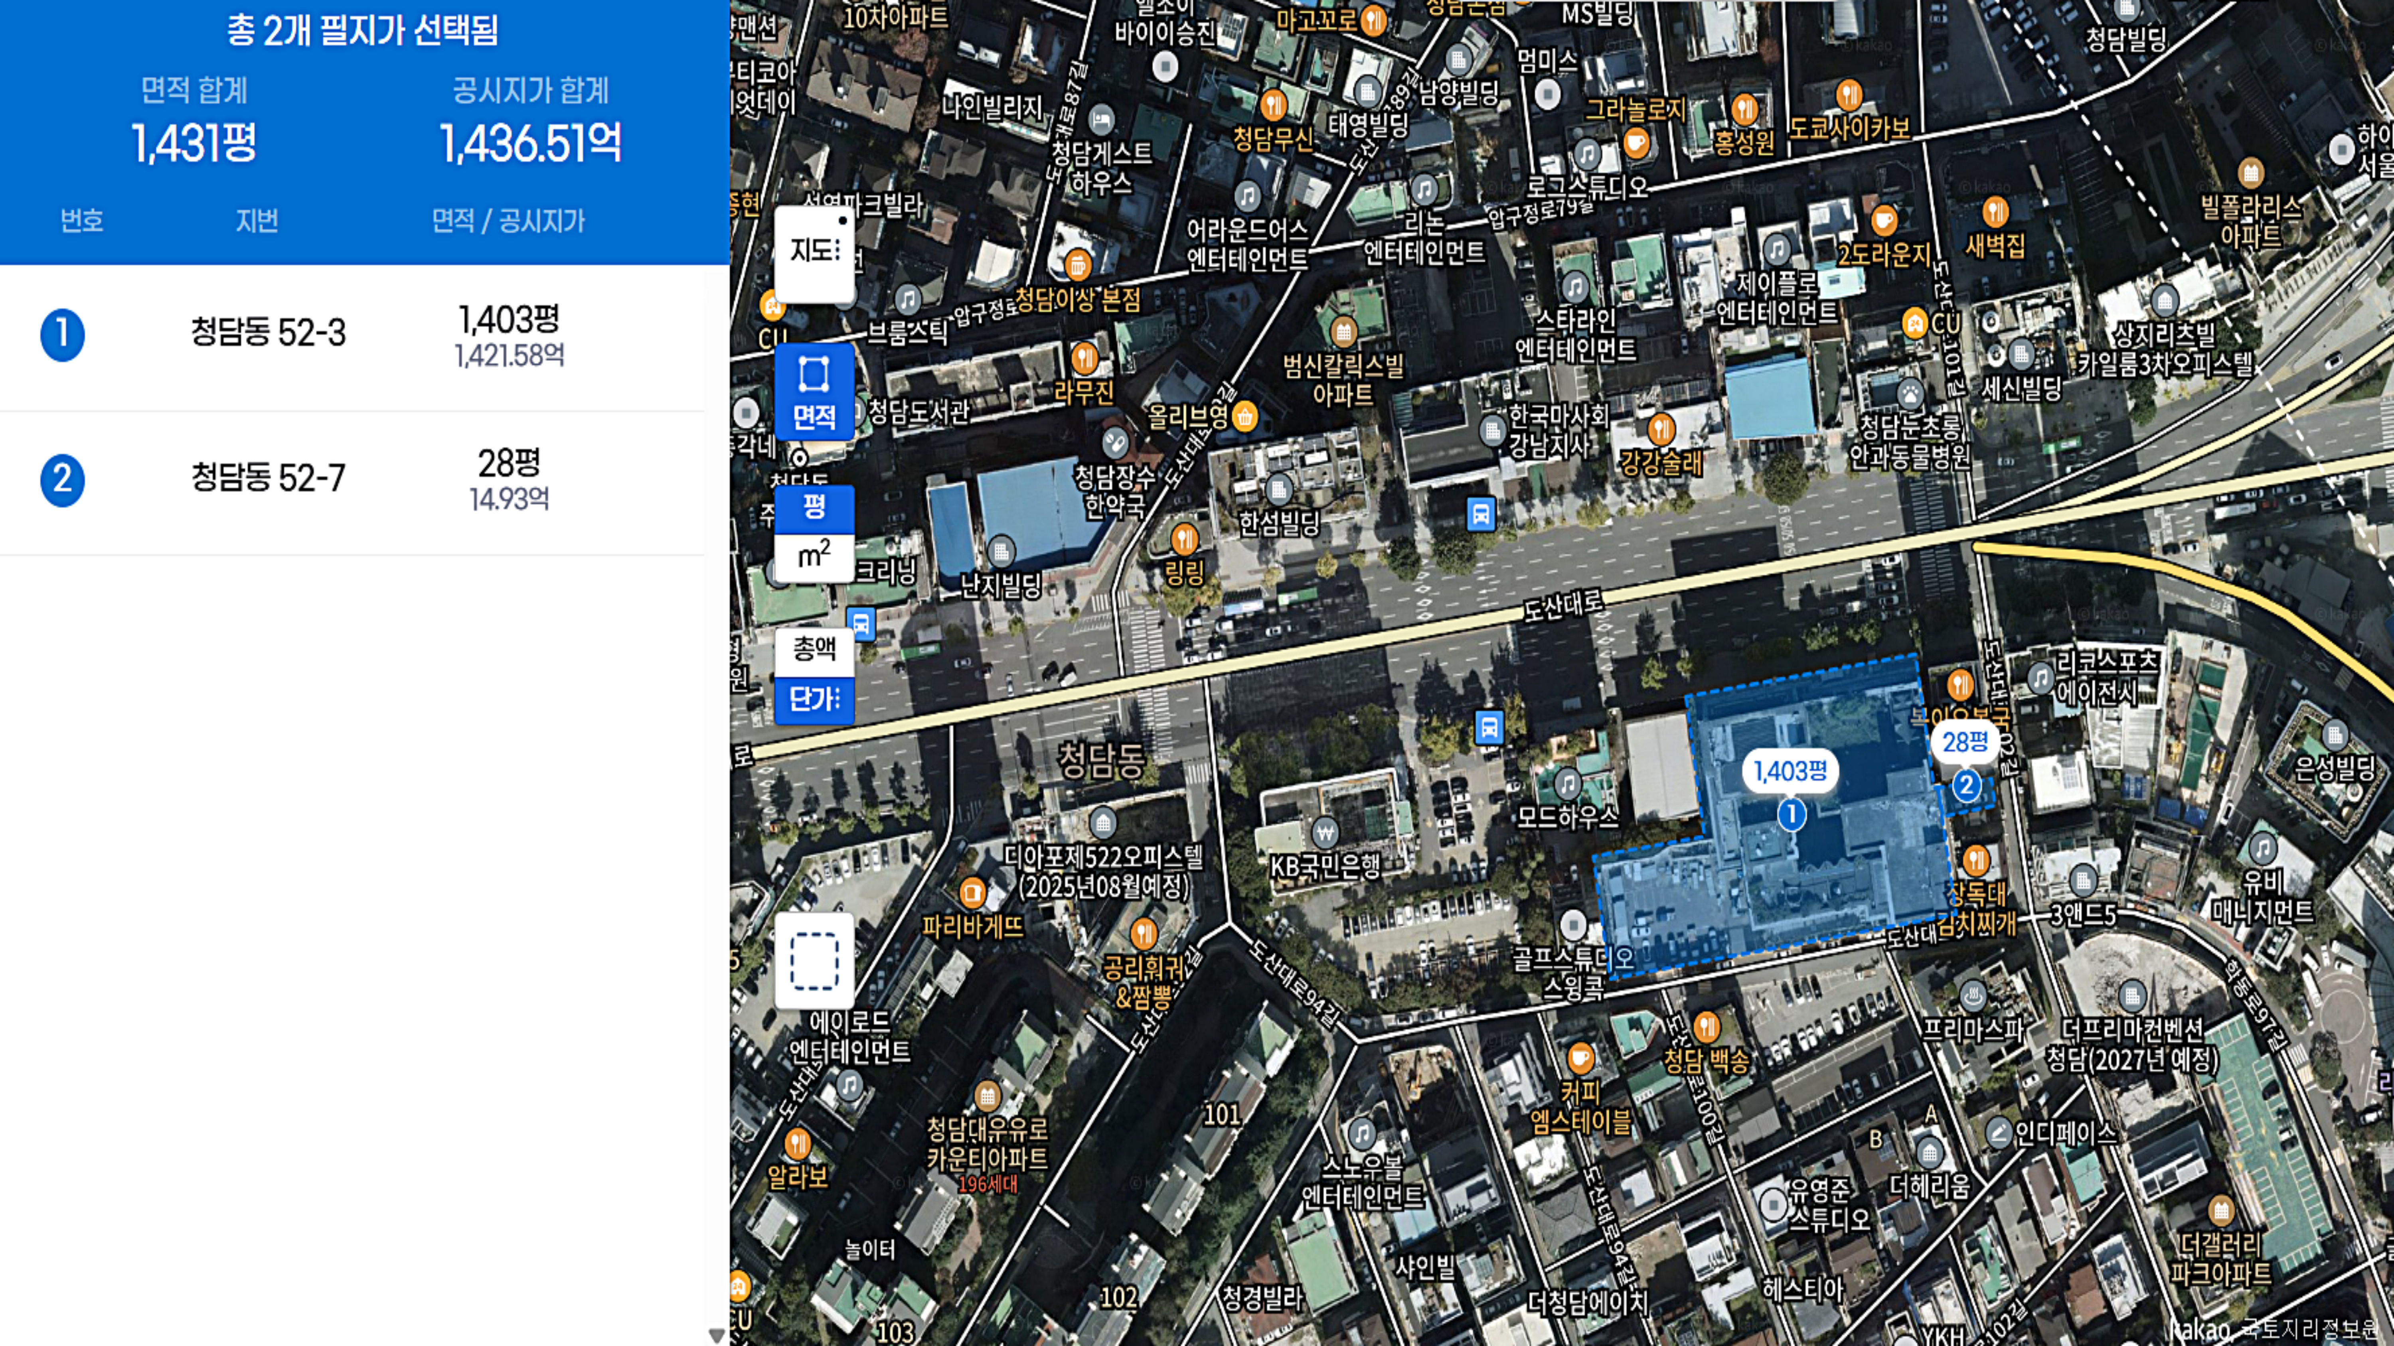
Task: Click the 1,403평 label on the map
Action: point(1790,771)
